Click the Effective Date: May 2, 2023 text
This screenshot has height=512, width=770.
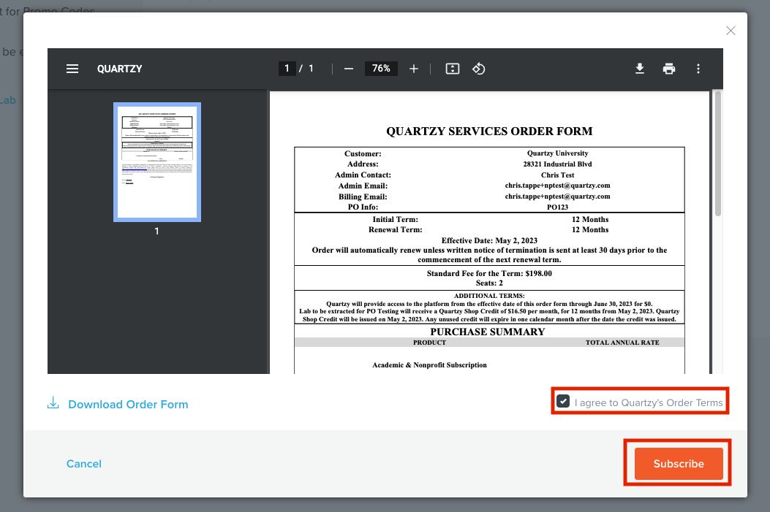[x=489, y=240]
